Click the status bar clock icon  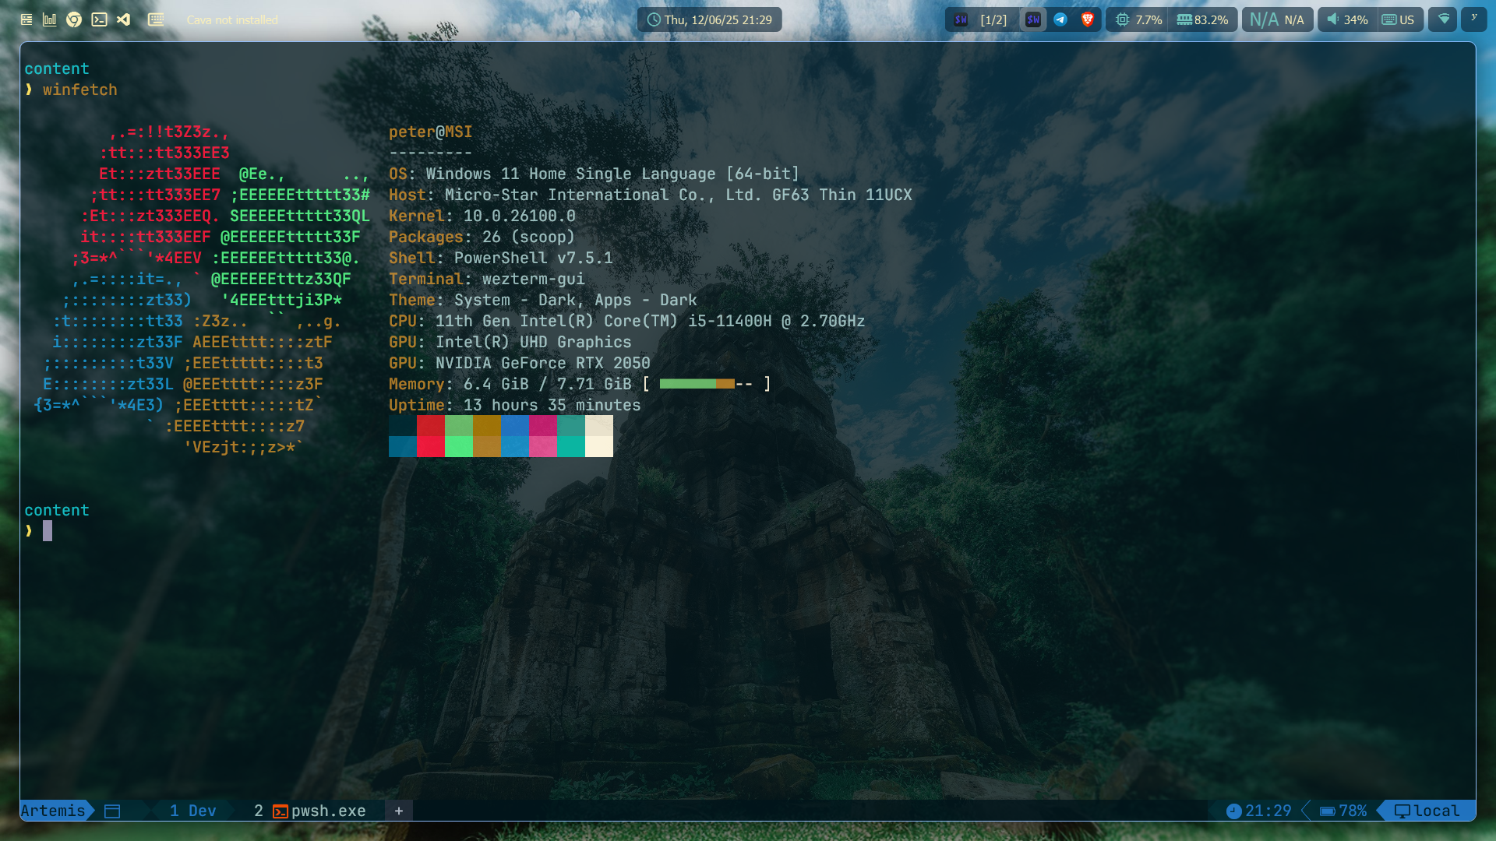1233,811
